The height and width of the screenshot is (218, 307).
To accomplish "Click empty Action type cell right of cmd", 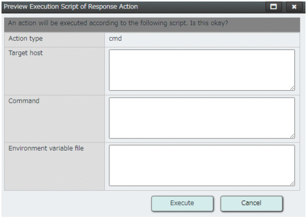I will 212,38.
